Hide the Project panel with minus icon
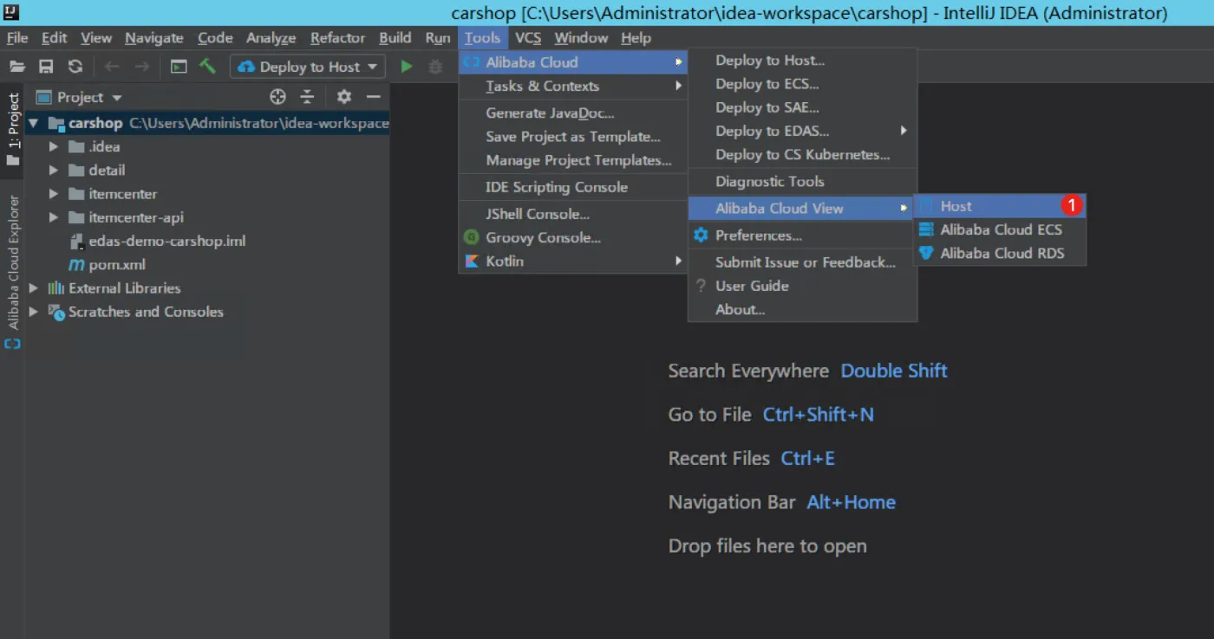Screen dimensions: 1214x639 click(x=374, y=97)
